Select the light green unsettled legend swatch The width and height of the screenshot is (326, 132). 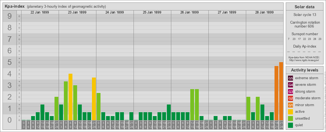(x=290, y=118)
